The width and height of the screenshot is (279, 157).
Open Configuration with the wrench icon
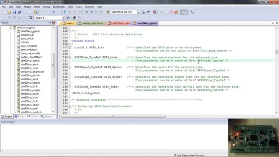(x=192, y=12)
